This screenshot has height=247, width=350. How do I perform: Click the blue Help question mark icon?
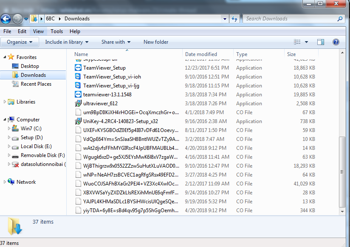pyautogui.click(x=336, y=42)
